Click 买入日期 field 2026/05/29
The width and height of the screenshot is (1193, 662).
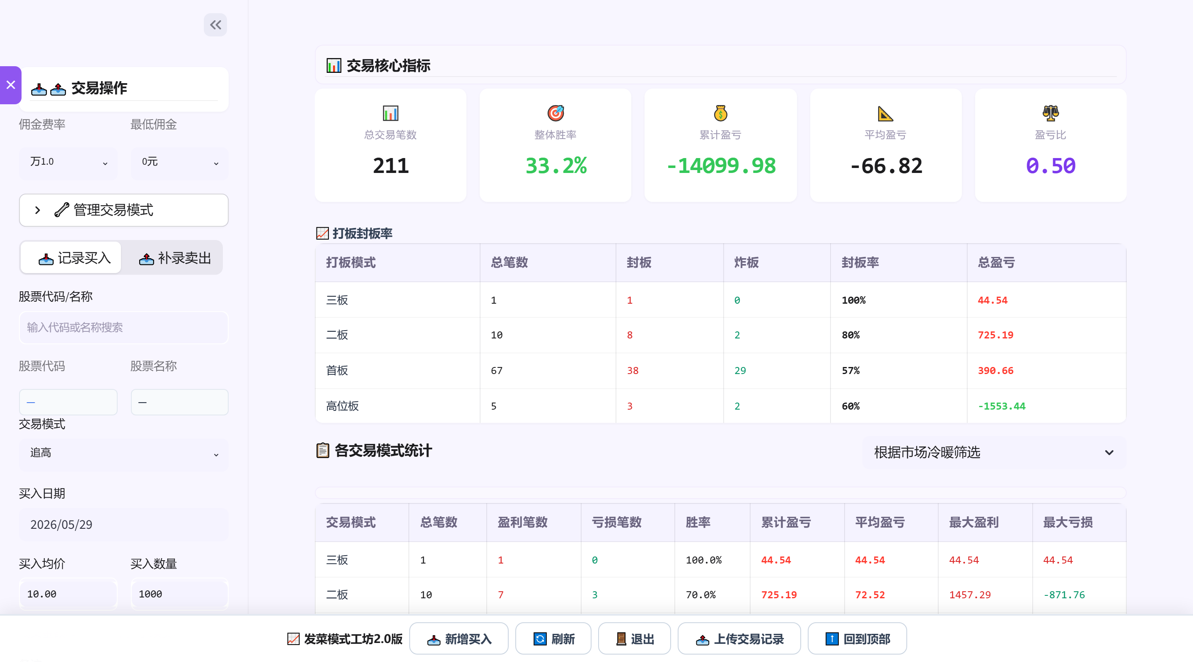[x=124, y=525]
